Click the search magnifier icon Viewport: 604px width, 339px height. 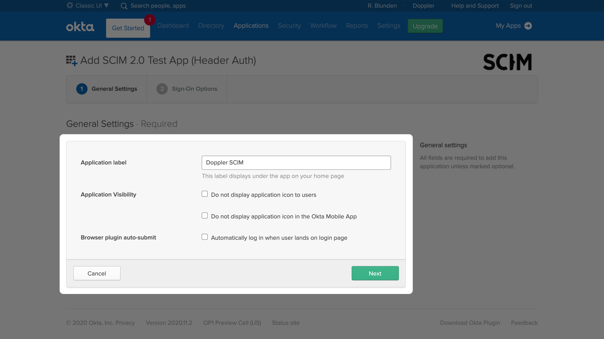(x=124, y=6)
